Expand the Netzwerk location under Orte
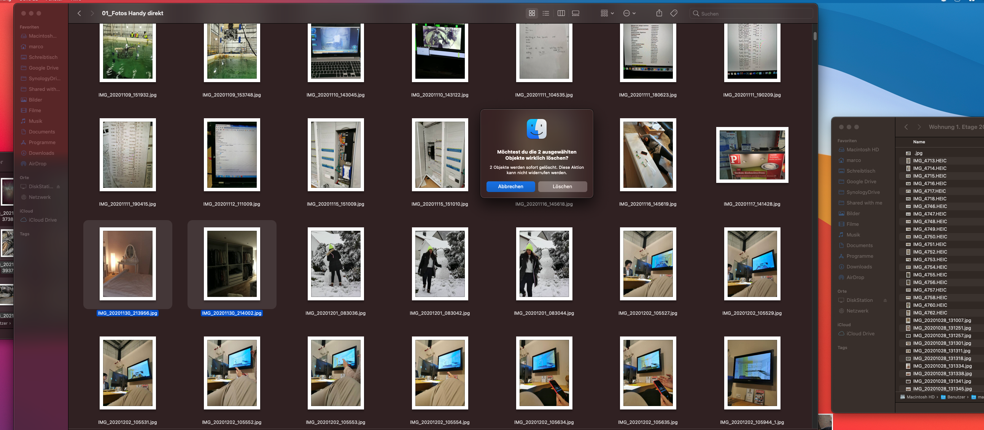Screen dimensions: 984x430 coord(39,197)
